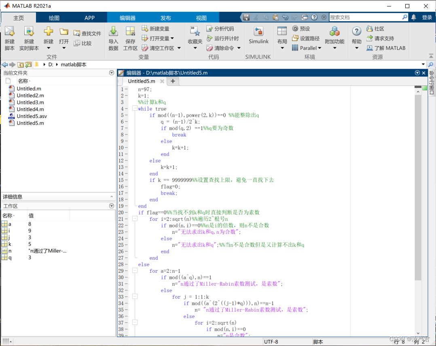Click the 登录 (Sign in) button
Image resolution: width=436 pixels, height=346 pixels.
[427, 17]
